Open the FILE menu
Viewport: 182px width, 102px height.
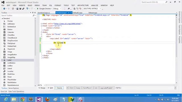[x=3, y=5]
